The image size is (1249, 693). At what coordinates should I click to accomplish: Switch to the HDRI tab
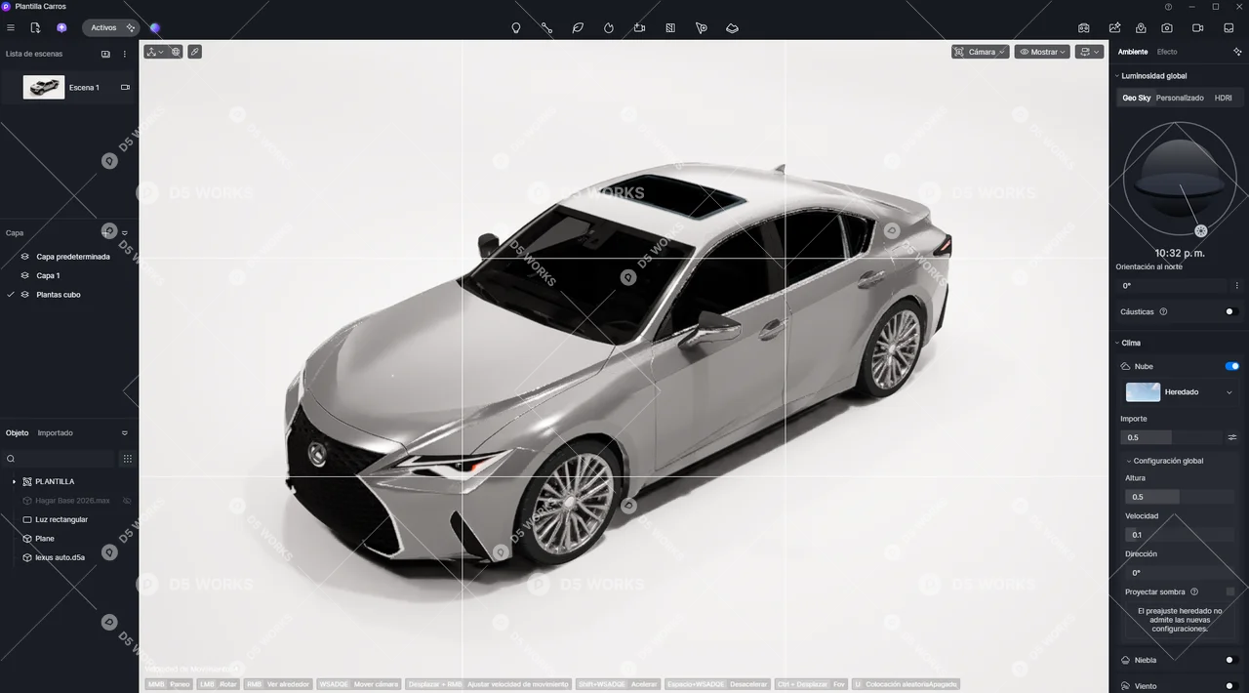[1223, 98]
